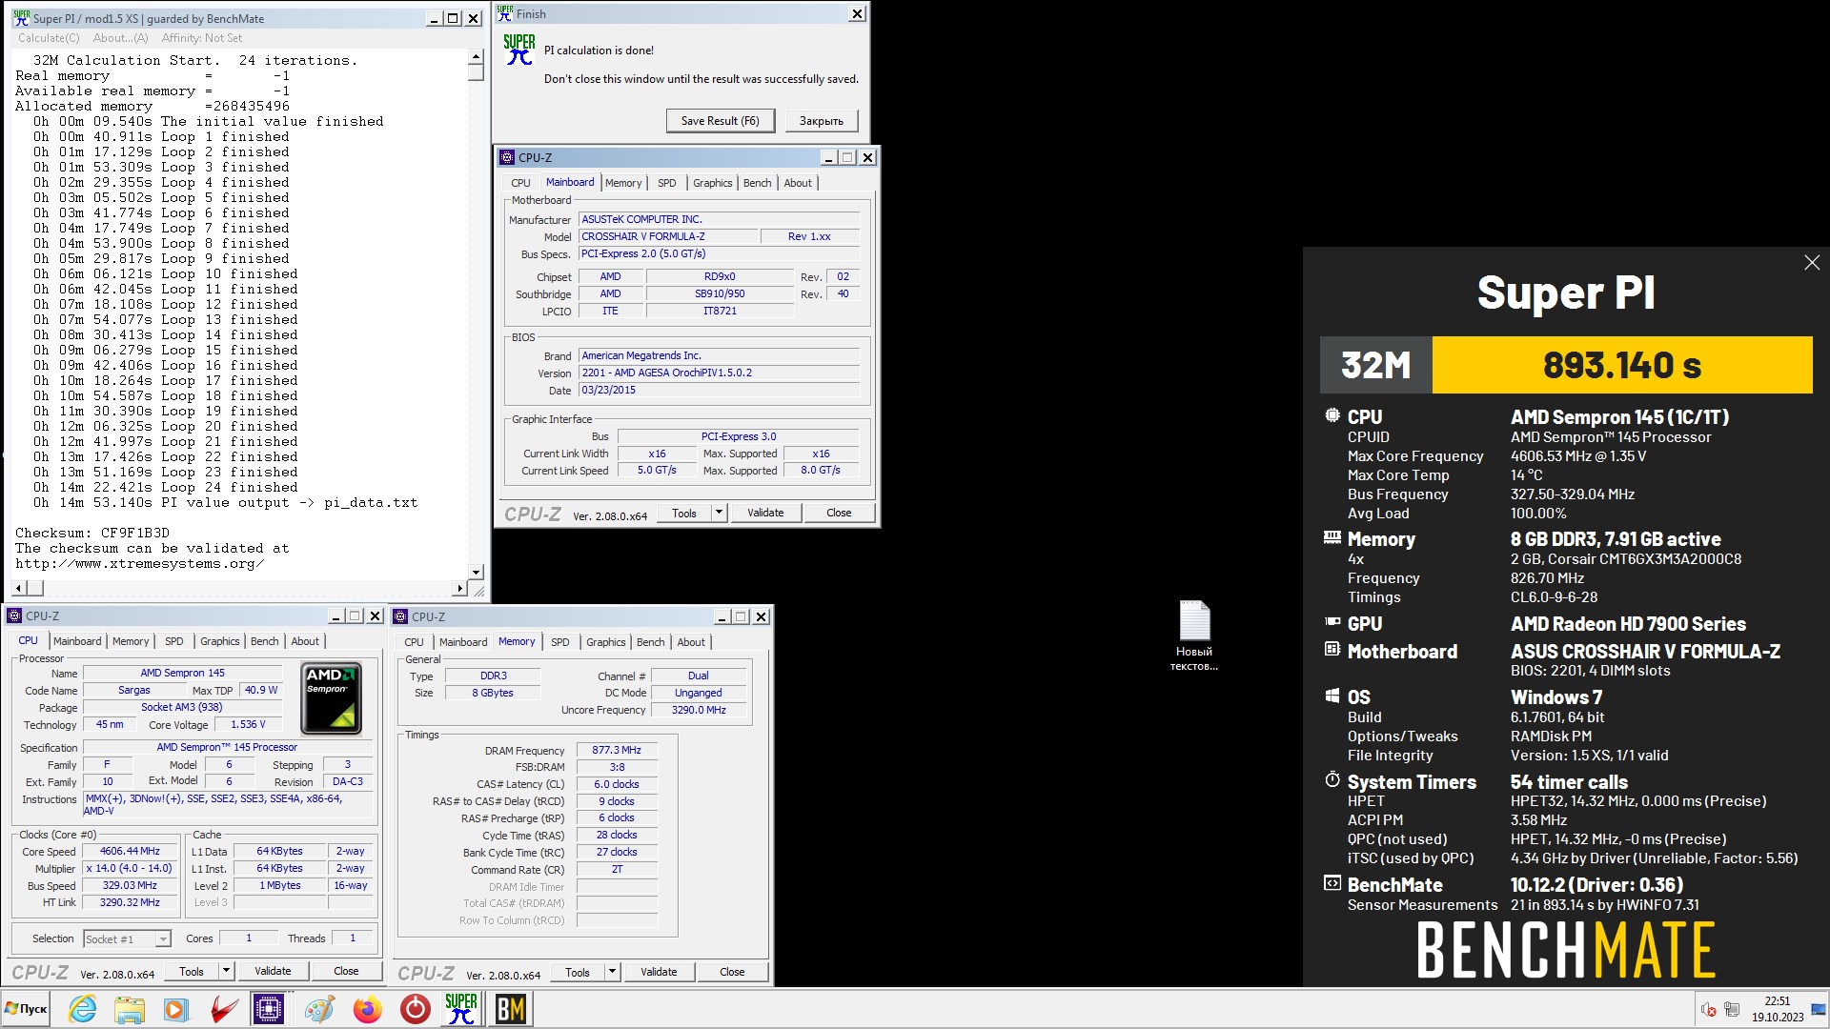
Task: Click the CROSSHAIR V FORMULA-Z model field
Action: (668, 236)
